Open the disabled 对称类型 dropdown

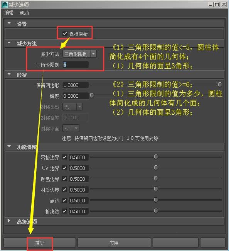(x=72, y=107)
